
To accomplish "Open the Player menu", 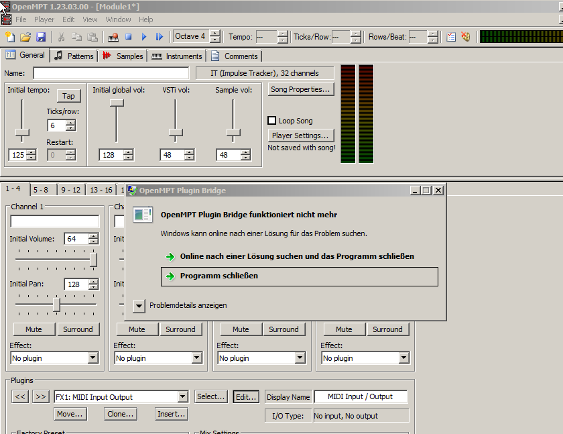I will (44, 19).
